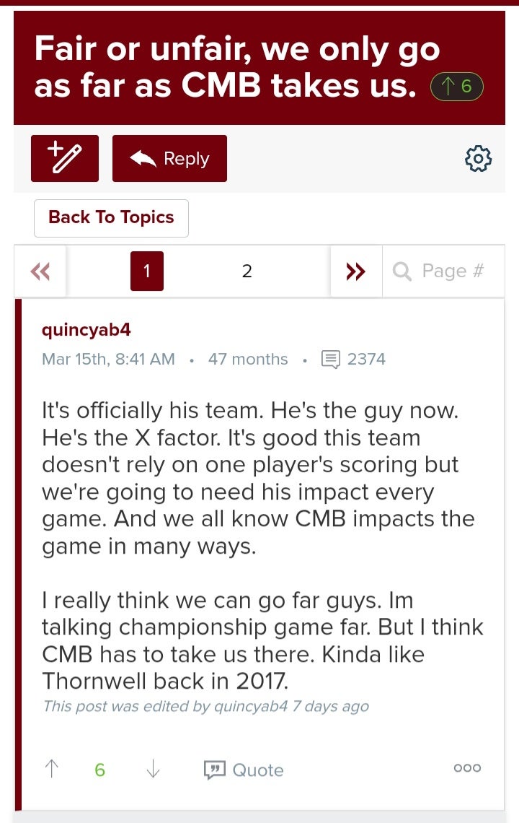Click the green vote count on the post
Screen dimensions: 519x823
[x=99, y=770]
